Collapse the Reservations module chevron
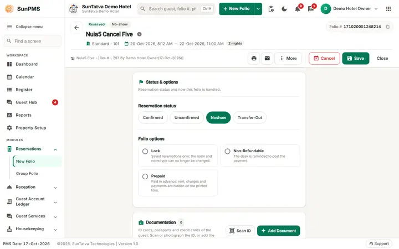The image size is (399, 249). point(55,149)
